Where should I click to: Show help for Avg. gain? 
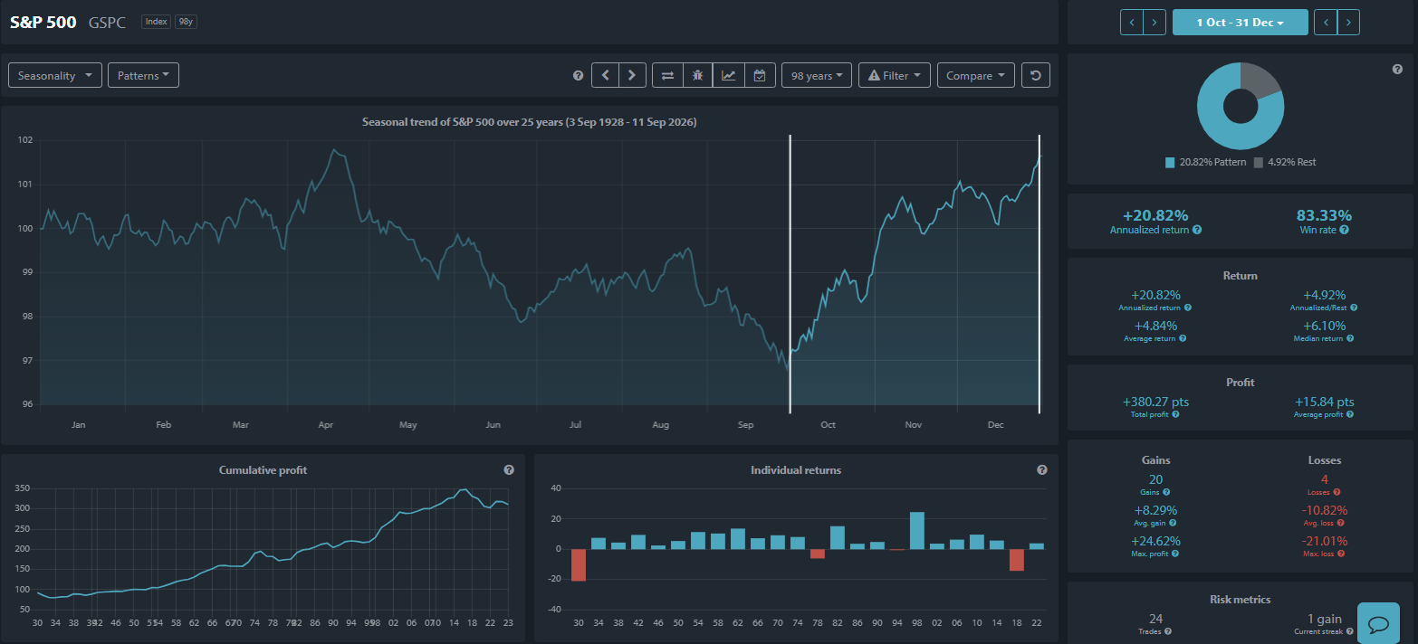click(x=1173, y=523)
